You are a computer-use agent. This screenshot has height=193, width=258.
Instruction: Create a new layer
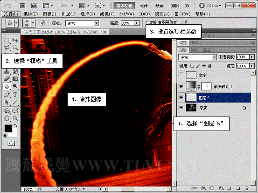[x=238, y=188]
